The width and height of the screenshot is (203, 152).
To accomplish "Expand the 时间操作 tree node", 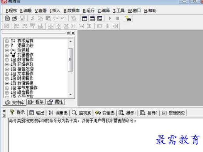I will (7, 79).
